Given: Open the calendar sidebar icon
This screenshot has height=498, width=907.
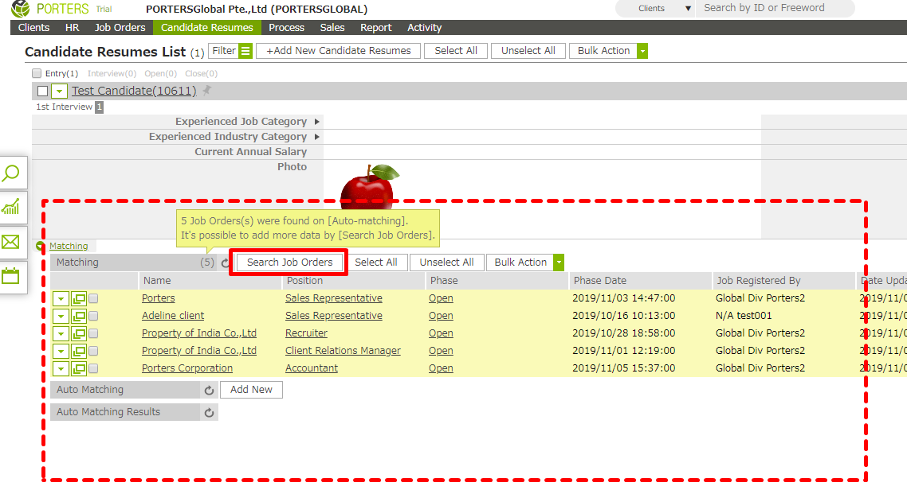Looking at the screenshot, I should [11, 276].
